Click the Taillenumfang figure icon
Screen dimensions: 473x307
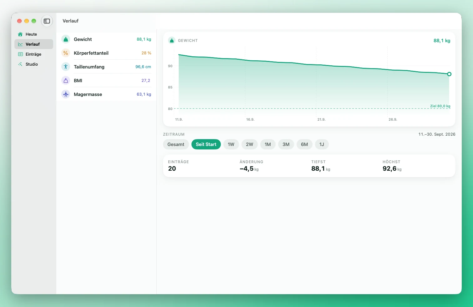66,67
